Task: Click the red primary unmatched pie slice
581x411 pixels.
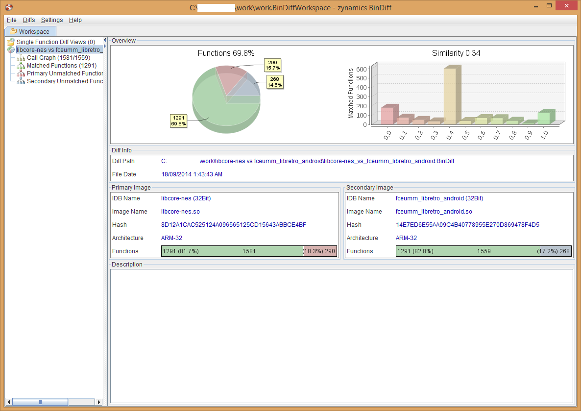Action: [230, 80]
